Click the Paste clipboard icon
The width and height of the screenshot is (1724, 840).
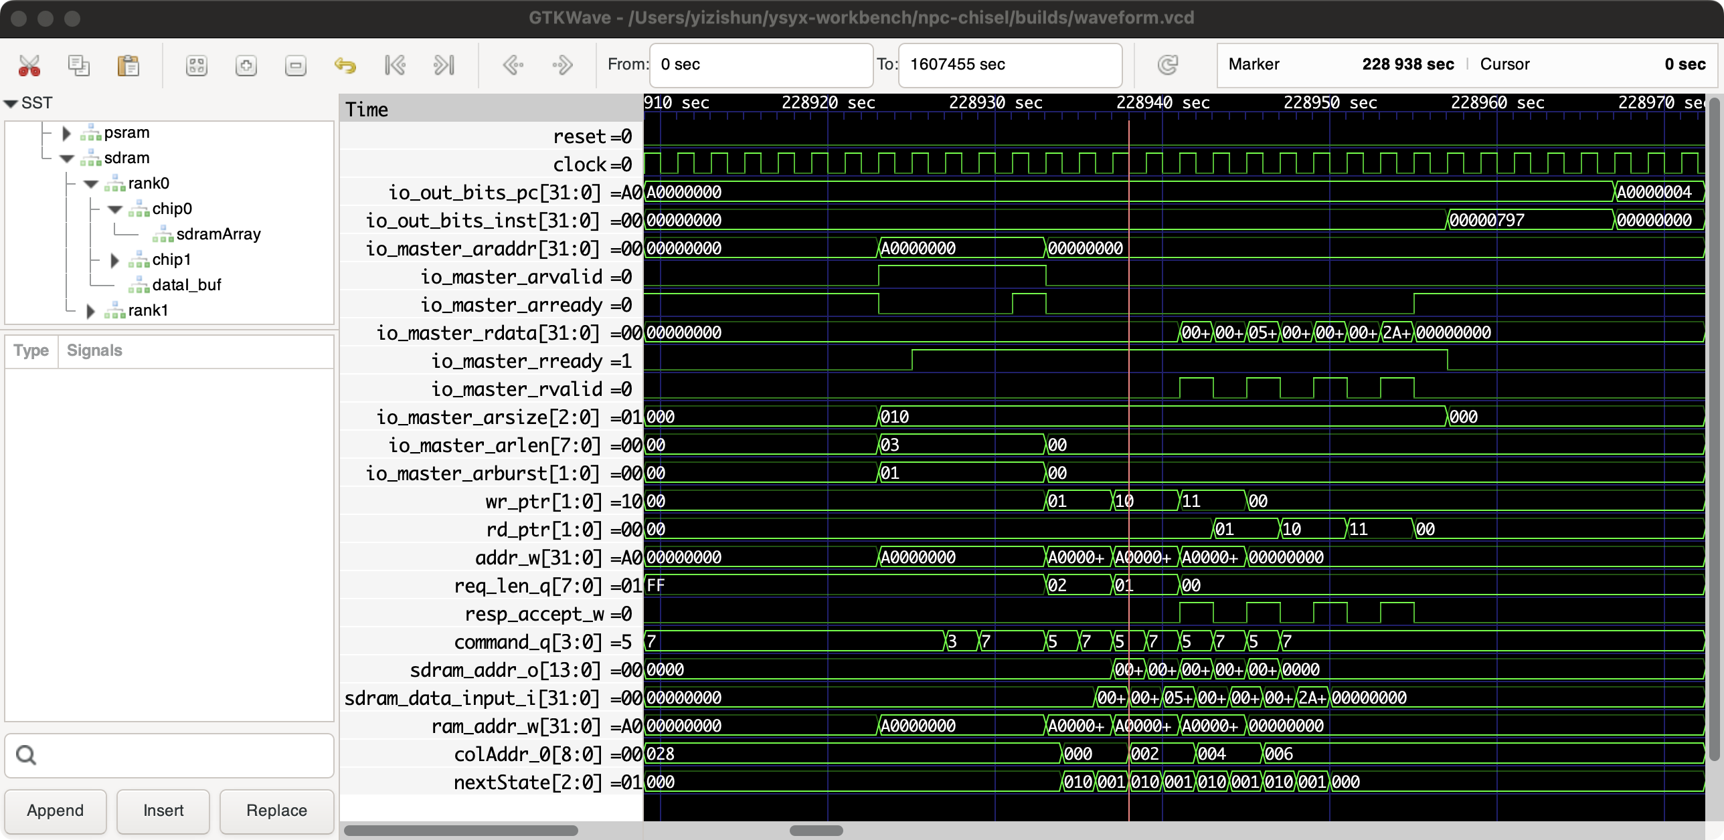coord(128,65)
